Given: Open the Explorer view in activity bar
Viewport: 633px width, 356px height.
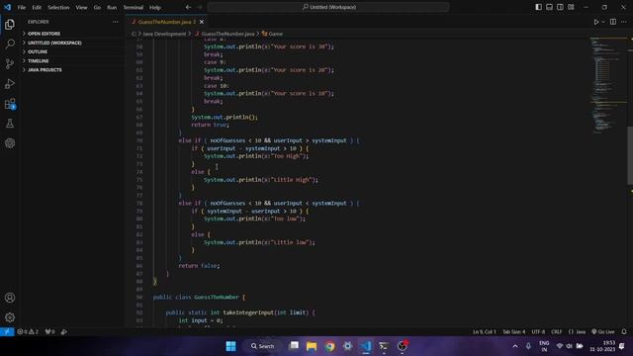Looking at the screenshot, I should 10,24.
